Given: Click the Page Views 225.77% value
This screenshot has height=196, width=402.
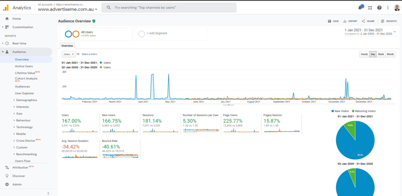Looking at the screenshot, I should [233, 121].
